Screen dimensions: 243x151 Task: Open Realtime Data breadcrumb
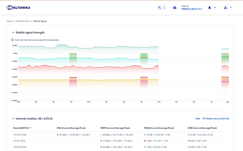click(23, 21)
